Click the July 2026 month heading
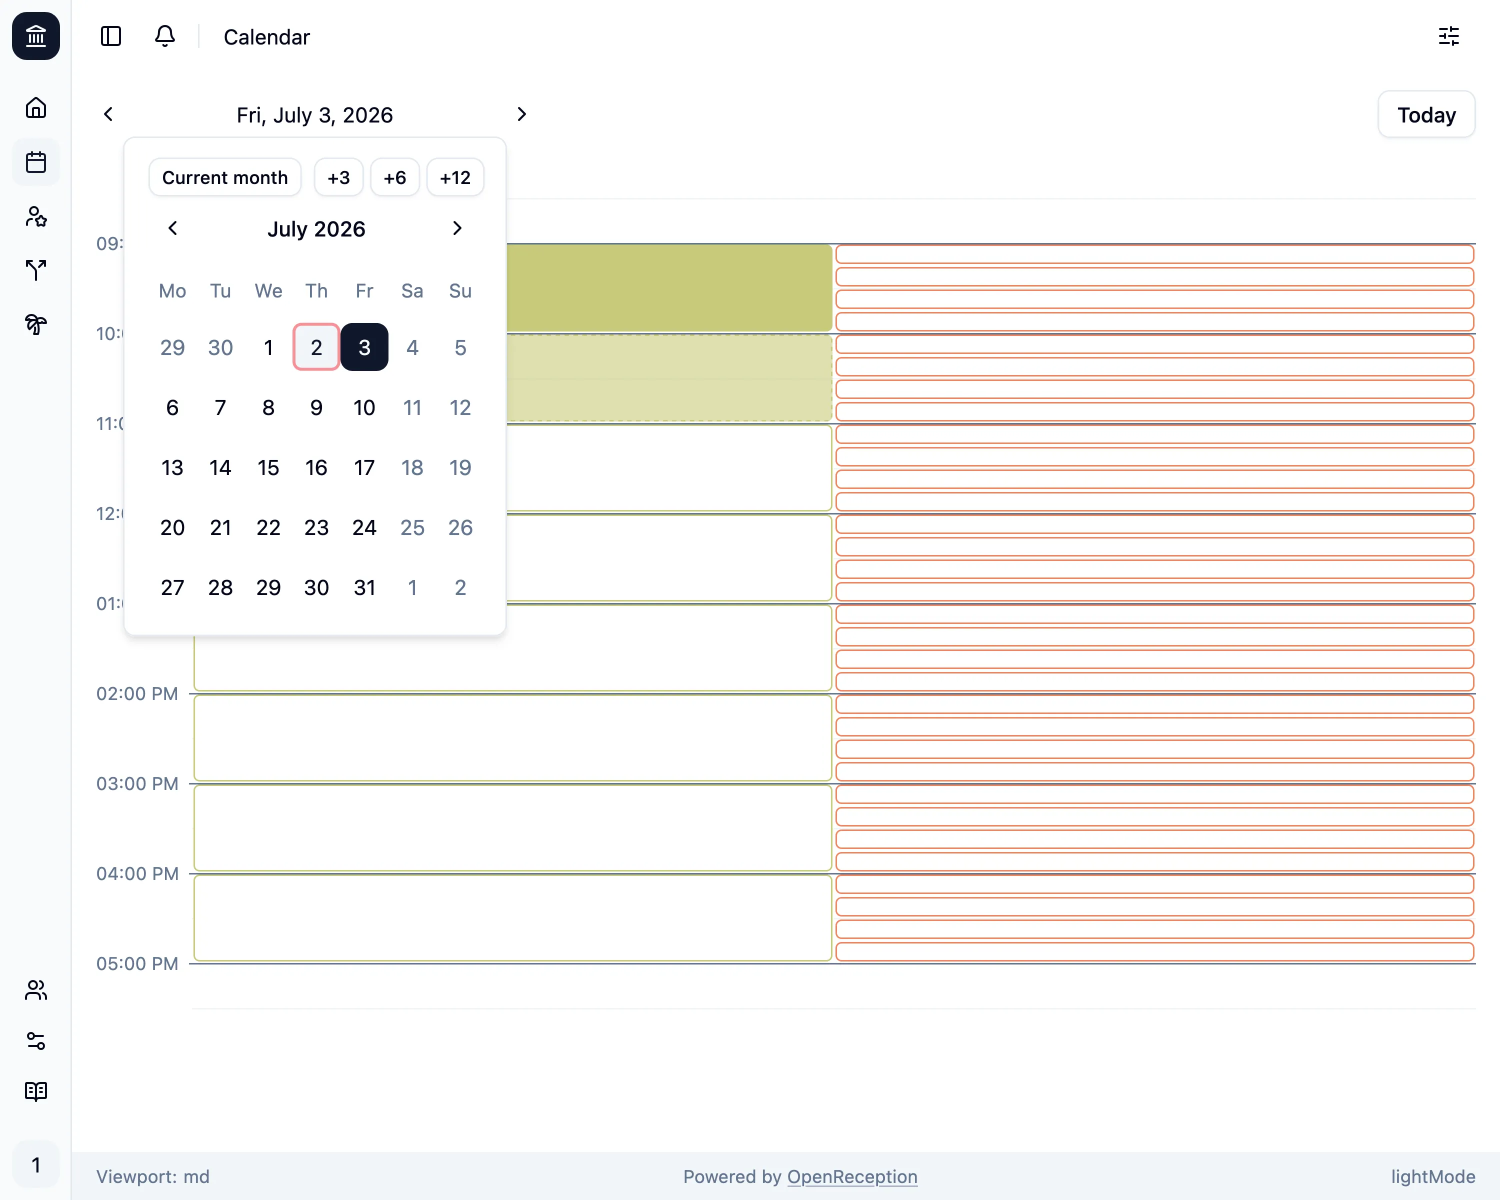The image size is (1500, 1200). (x=316, y=229)
